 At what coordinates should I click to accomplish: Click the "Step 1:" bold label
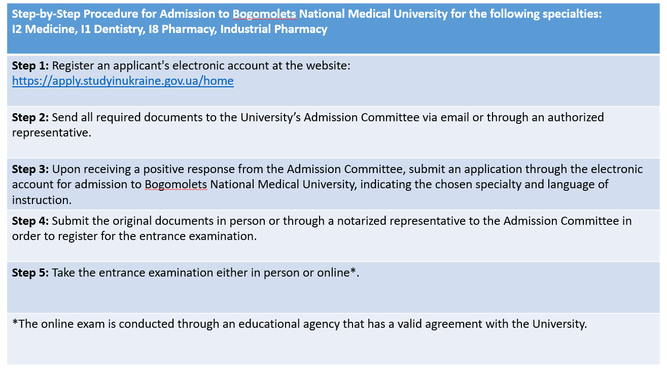tap(30, 66)
